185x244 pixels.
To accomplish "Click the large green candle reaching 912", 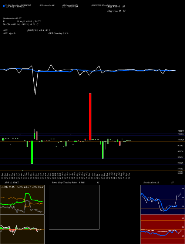I will click(x=32, y=152).
